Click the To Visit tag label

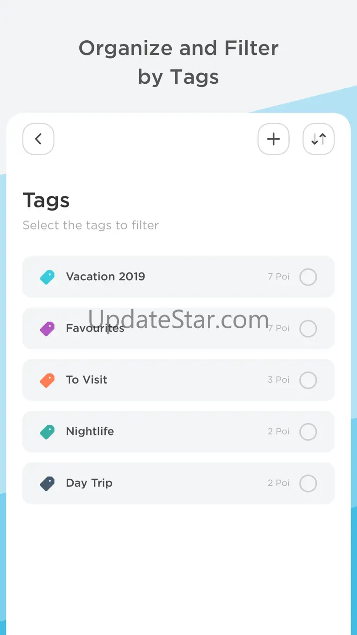87,380
